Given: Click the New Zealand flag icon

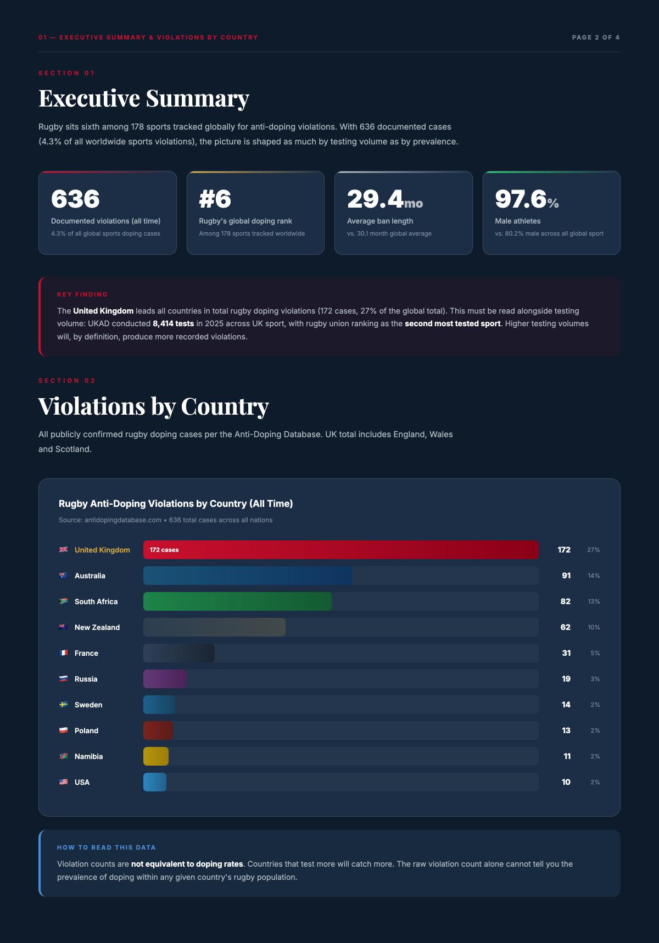Looking at the screenshot, I should (x=63, y=627).
